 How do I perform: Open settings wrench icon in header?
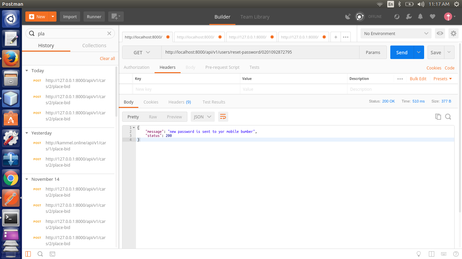tap(409, 17)
